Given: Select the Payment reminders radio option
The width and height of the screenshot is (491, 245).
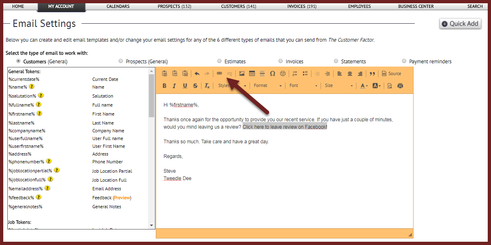Looking at the screenshot, I should [404, 61].
